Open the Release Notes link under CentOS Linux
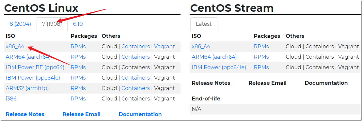The height and width of the screenshot is (121, 362). coord(25,114)
